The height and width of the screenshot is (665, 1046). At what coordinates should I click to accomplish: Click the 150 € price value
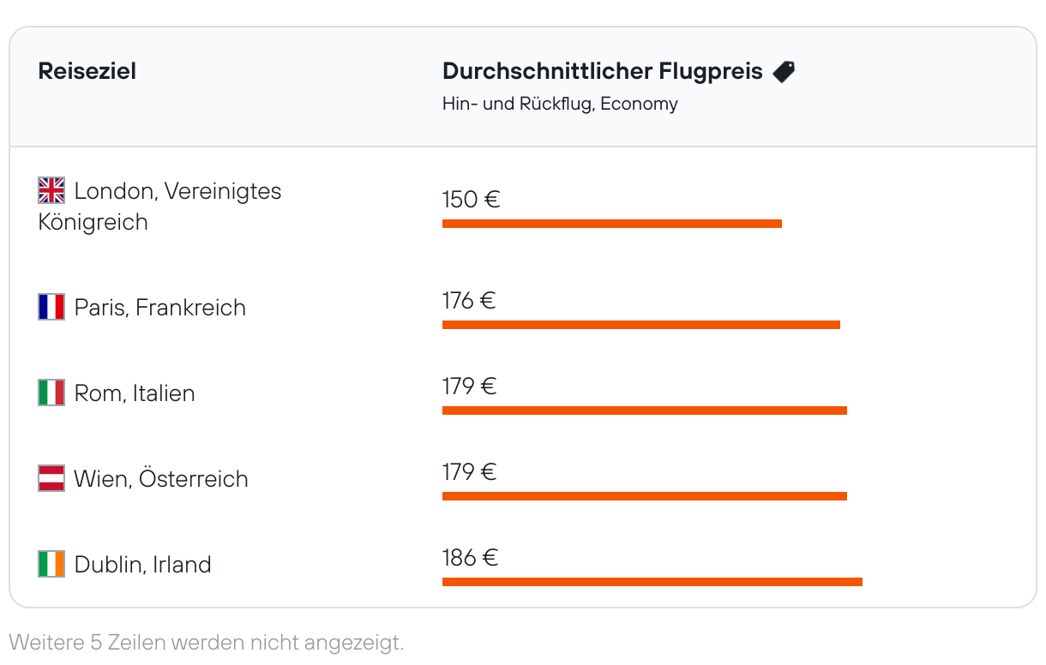(471, 200)
